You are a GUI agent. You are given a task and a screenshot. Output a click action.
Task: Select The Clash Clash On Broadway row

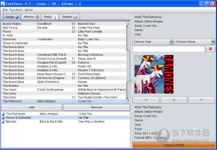click(x=64, y=90)
